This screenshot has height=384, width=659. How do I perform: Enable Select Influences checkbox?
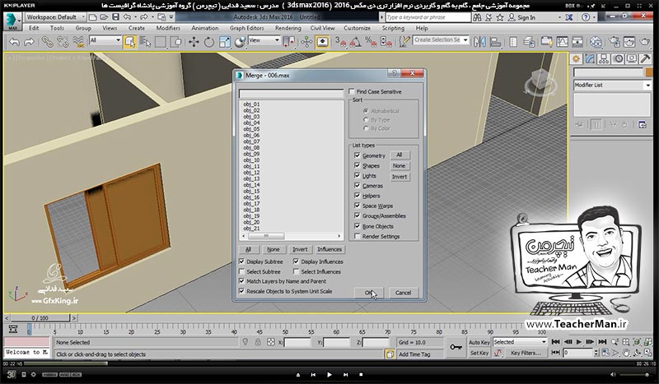point(297,271)
